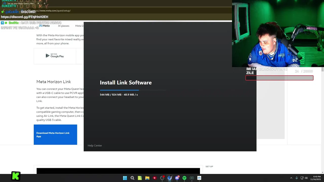Click the Kick logo overlay icon
This screenshot has width=324, height=182.
pyautogui.click(x=16, y=176)
